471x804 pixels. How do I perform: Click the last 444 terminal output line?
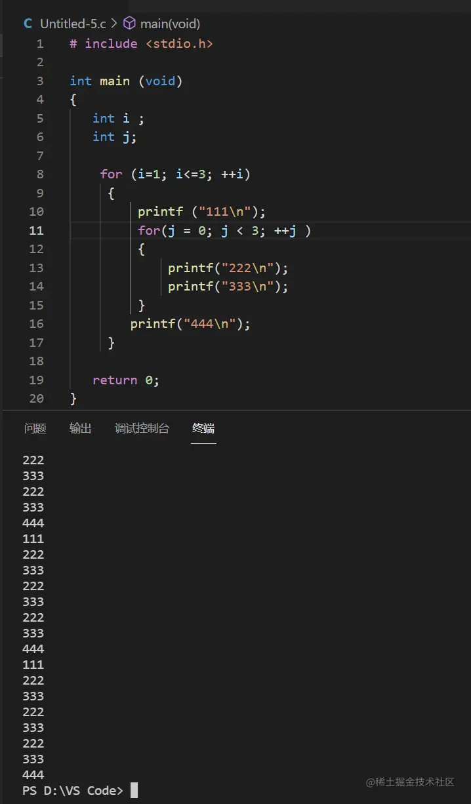(33, 774)
